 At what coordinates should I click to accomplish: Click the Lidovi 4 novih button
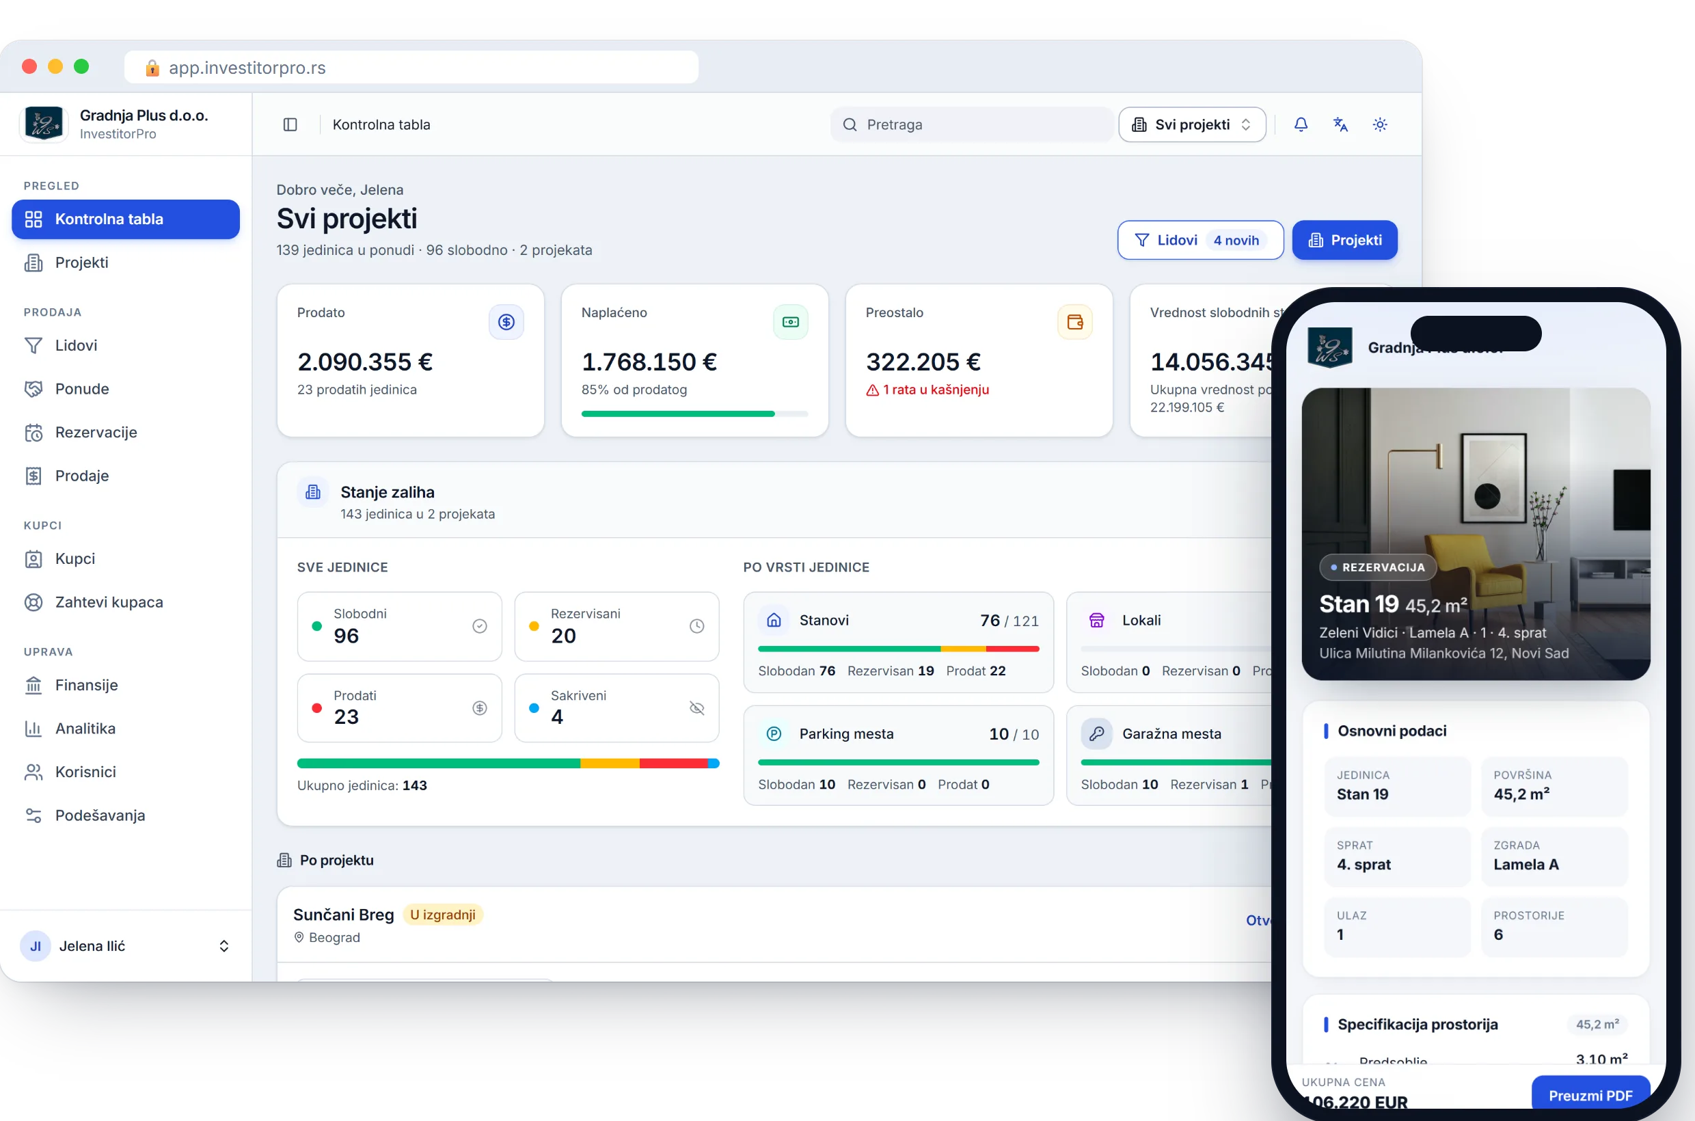pyautogui.click(x=1200, y=240)
